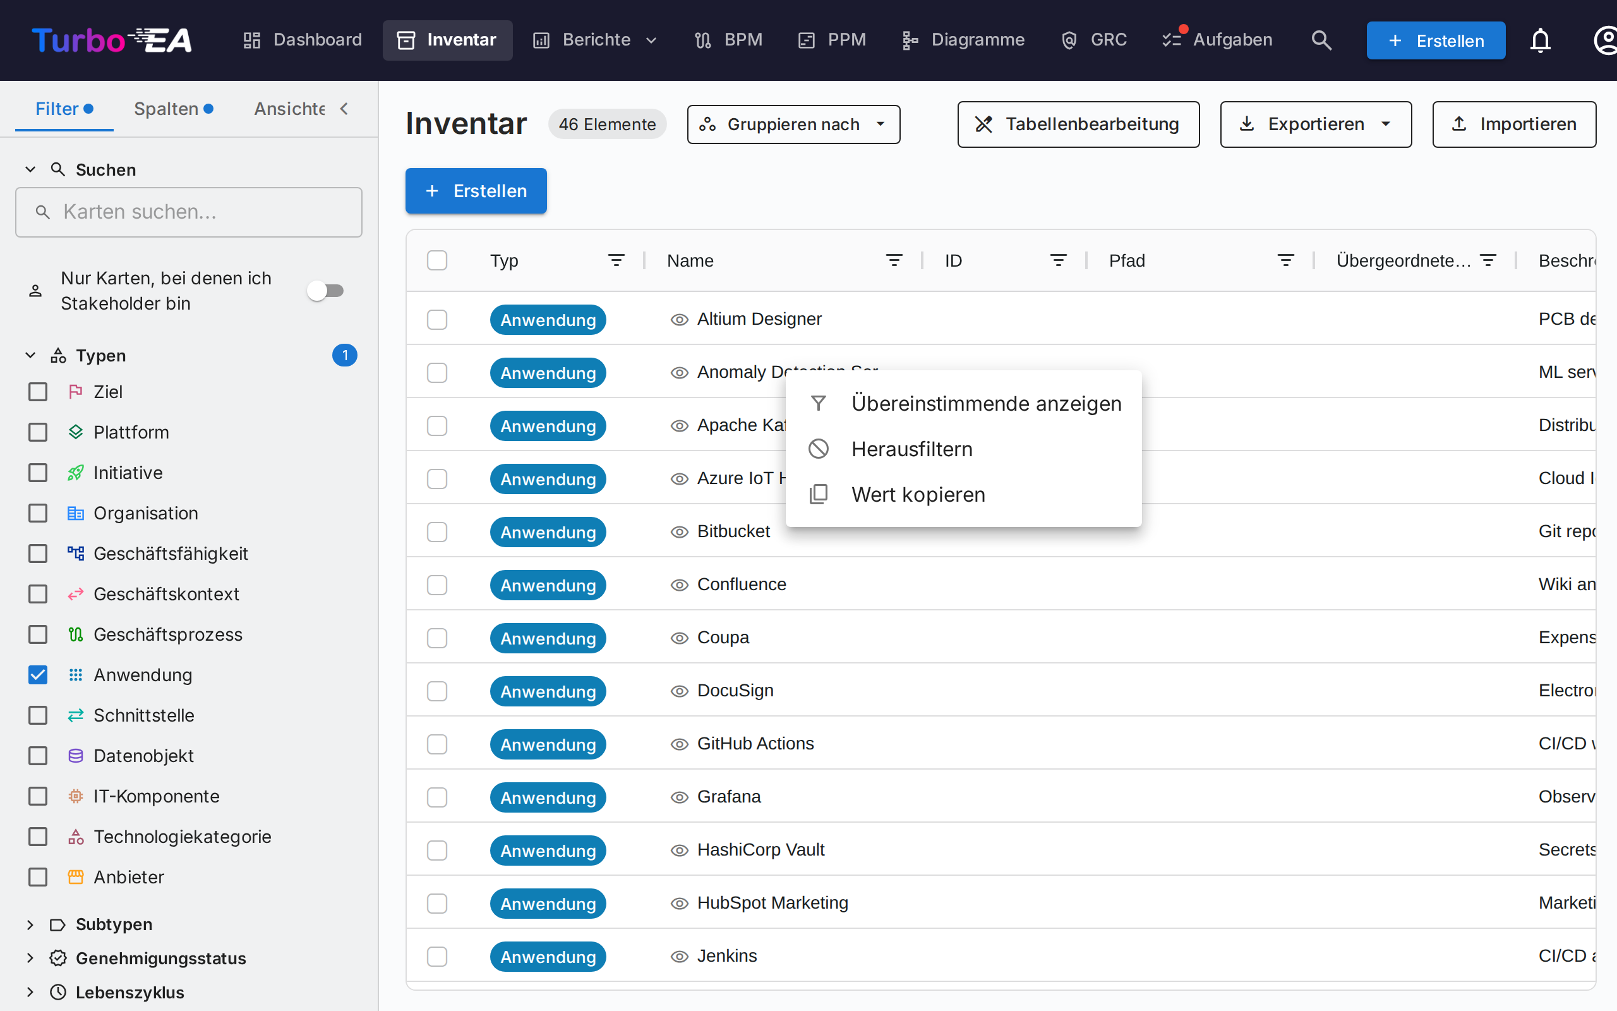Switch to the Ansichten tab

click(x=289, y=109)
